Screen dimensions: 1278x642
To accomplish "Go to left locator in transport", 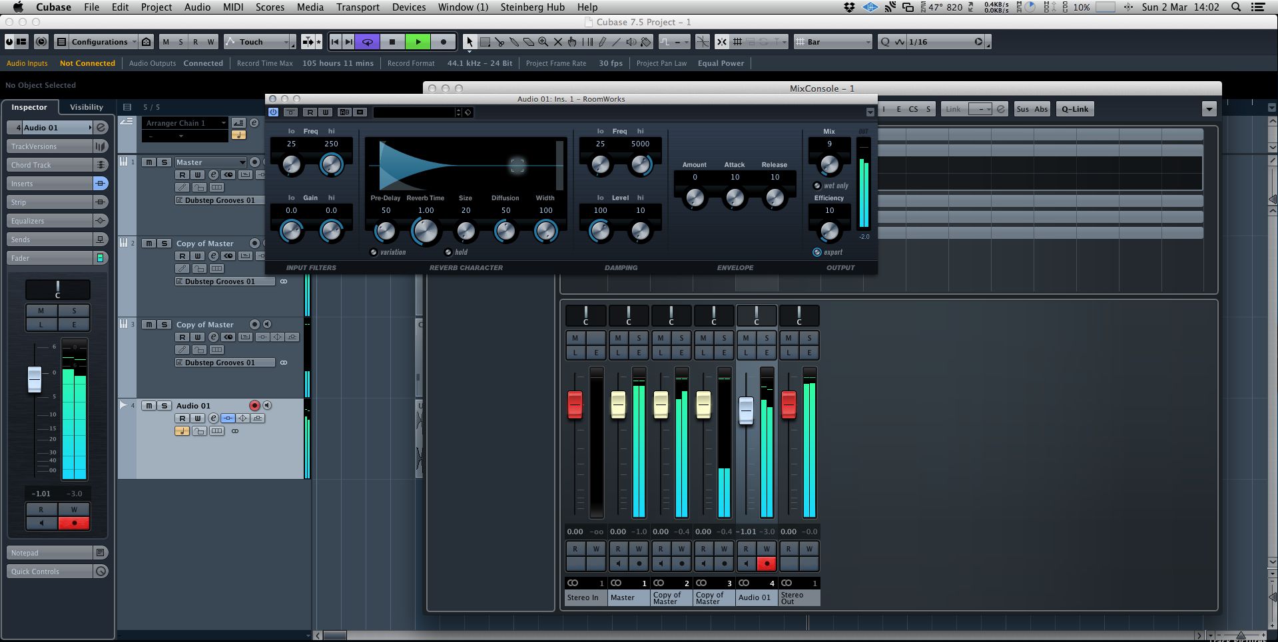I will click(x=335, y=42).
